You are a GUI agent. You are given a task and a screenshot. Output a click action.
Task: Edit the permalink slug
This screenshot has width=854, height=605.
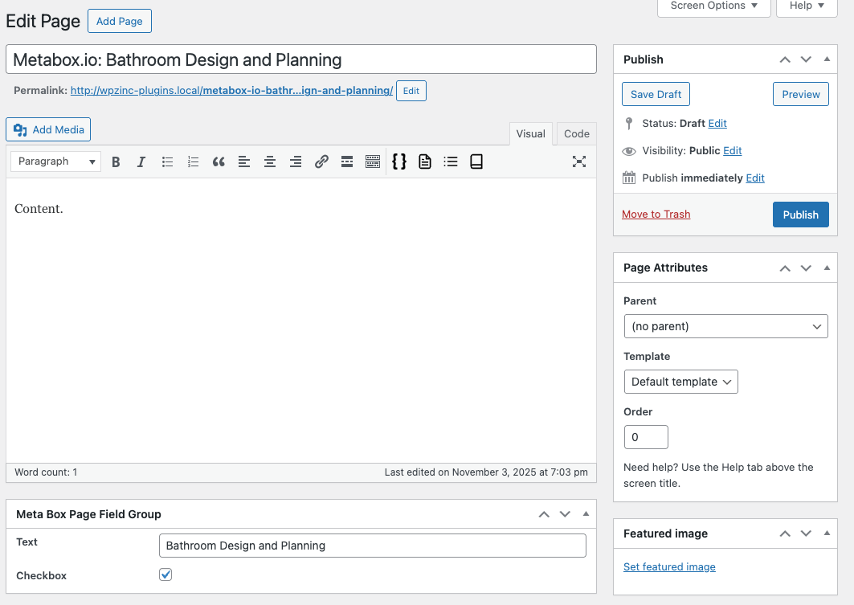411,91
